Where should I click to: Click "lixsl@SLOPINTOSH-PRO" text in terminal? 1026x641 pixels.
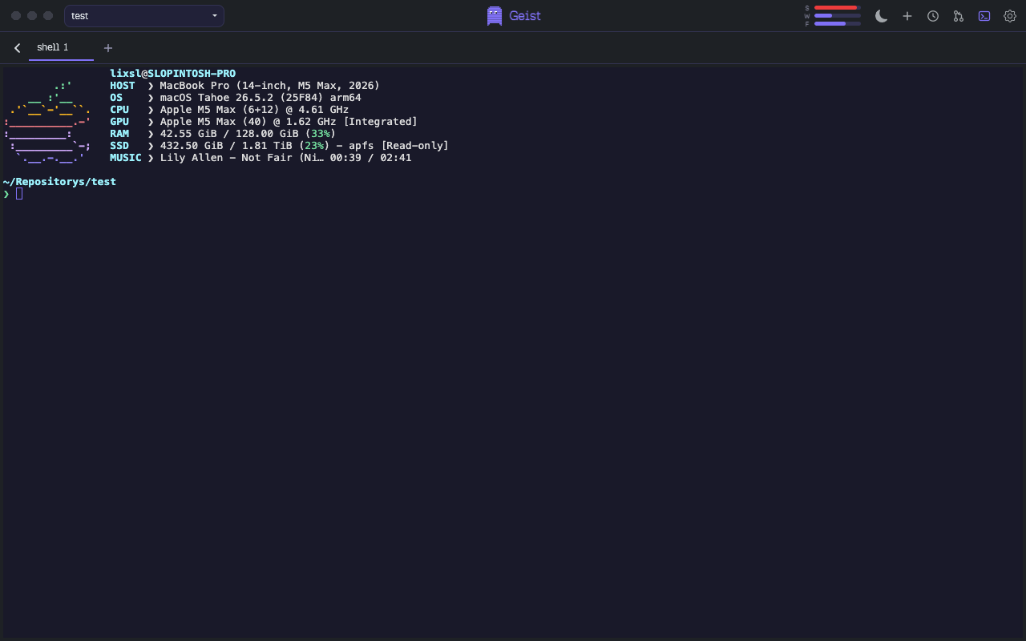coord(172,74)
